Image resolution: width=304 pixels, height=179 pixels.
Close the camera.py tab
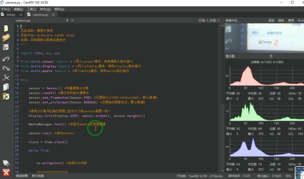pyautogui.click(x=53, y=15)
